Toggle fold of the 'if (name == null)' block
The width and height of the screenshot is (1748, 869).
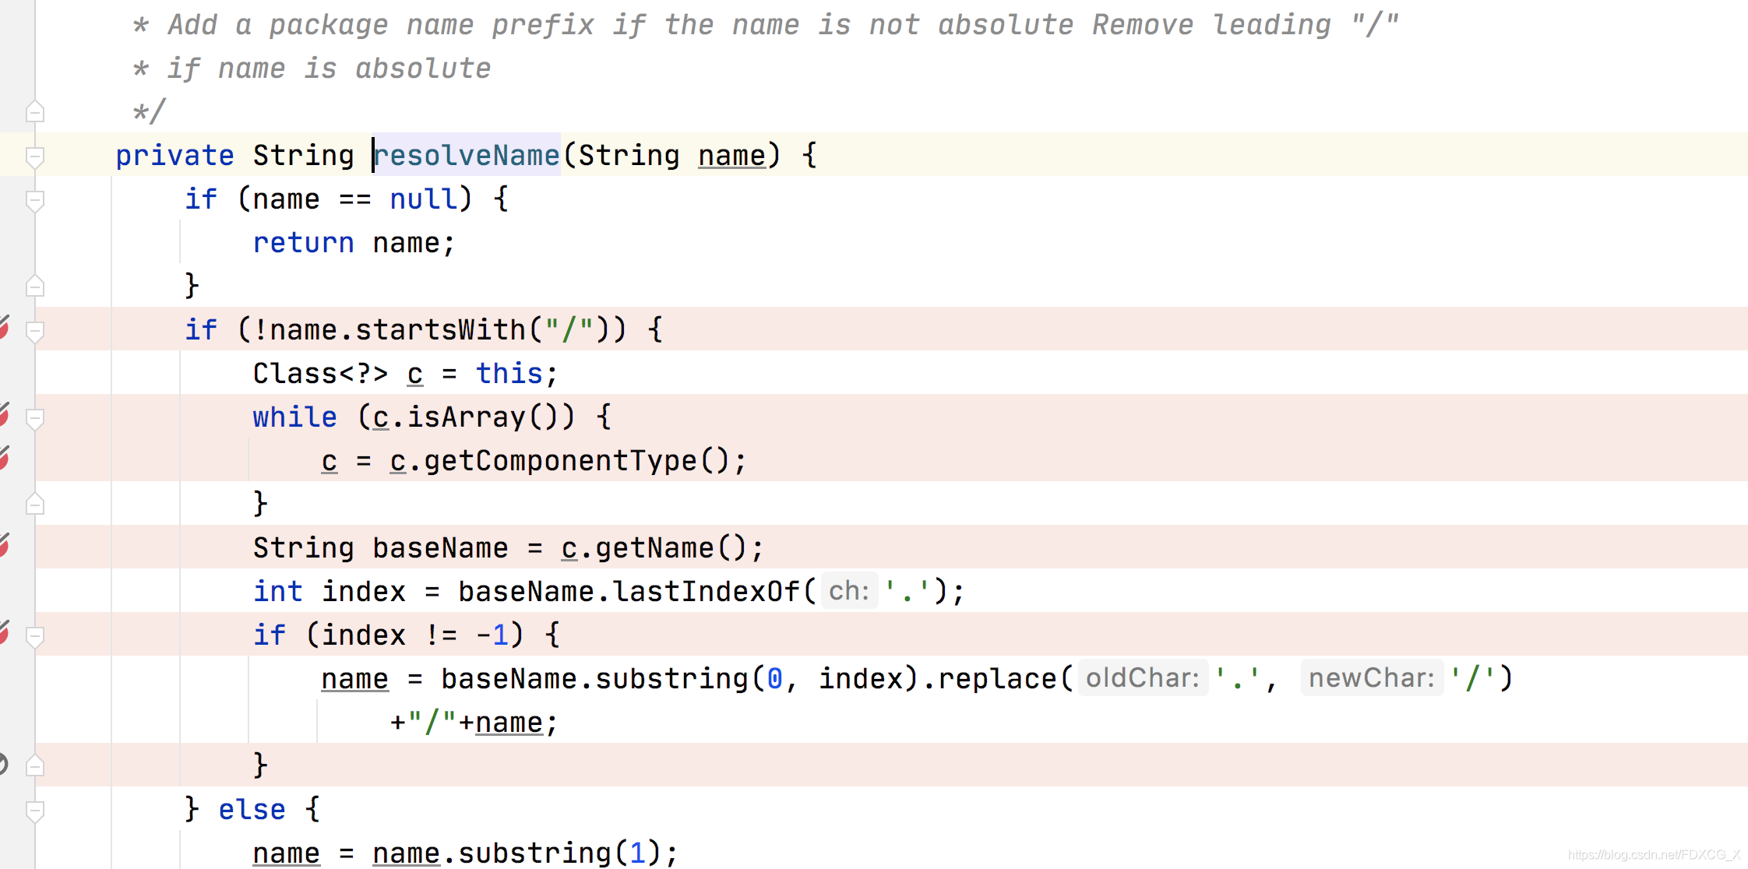point(34,199)
